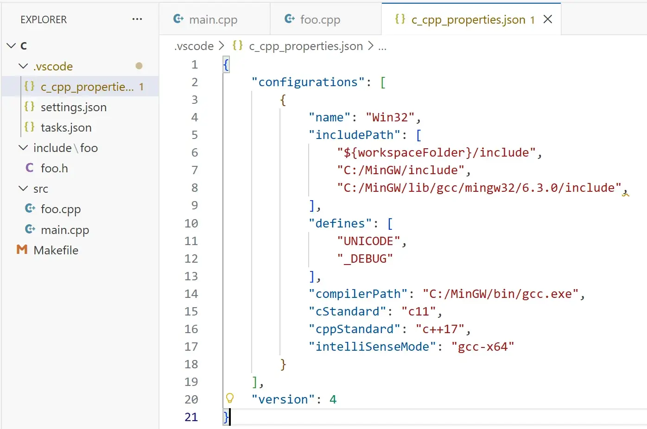The height and width of the screenshot is (429, 647).
Task: Click .vscode in the breadcrumb bar
Action: [193, 46]
